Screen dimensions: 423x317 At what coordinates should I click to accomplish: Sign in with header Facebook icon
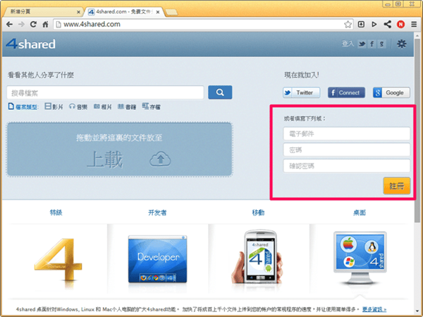[372, 44]
